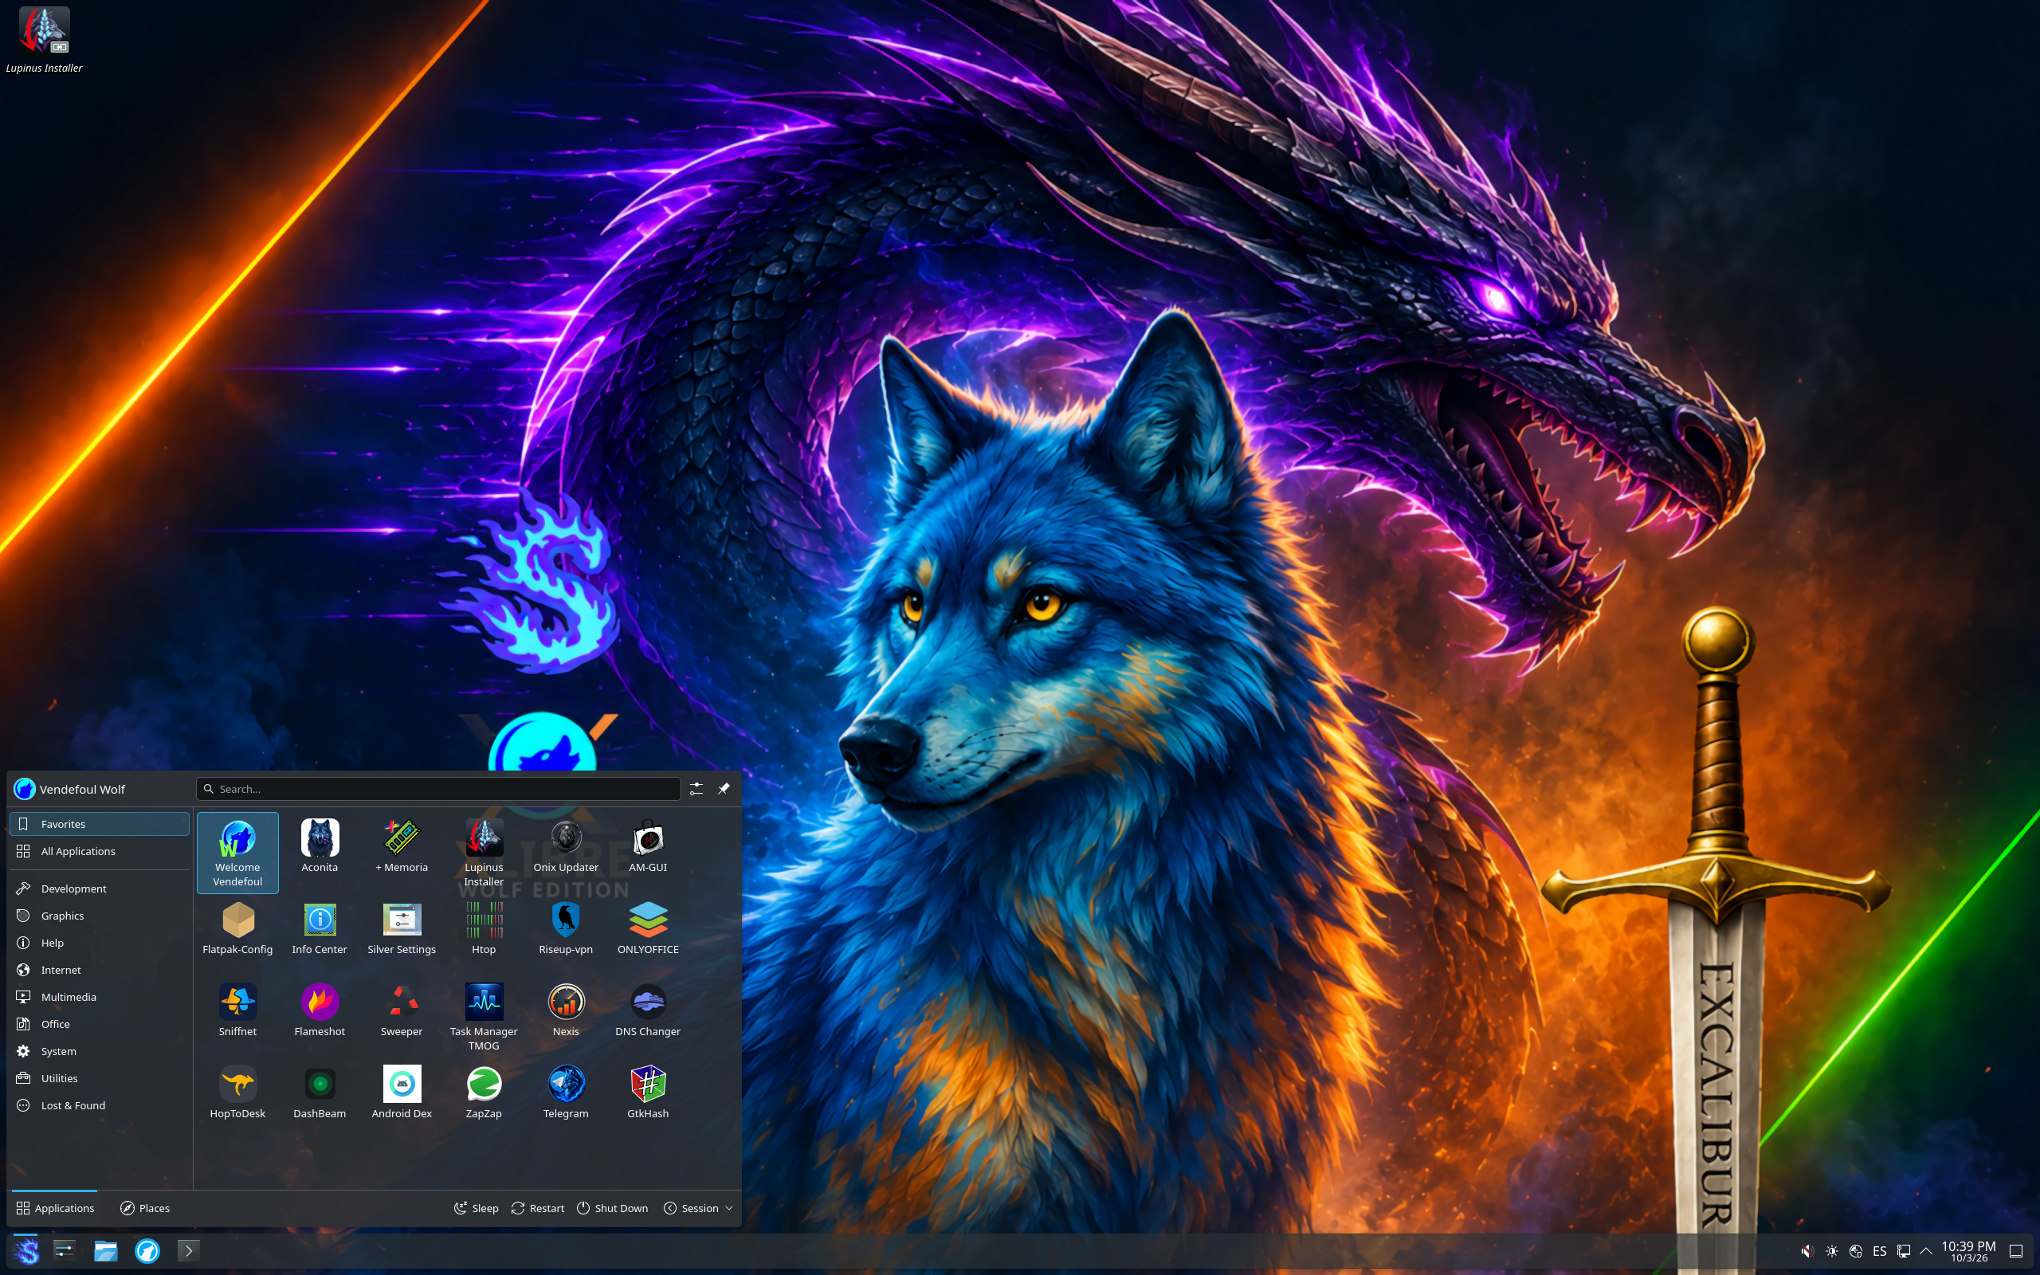Open GtkHash utility

point(647,1092)
